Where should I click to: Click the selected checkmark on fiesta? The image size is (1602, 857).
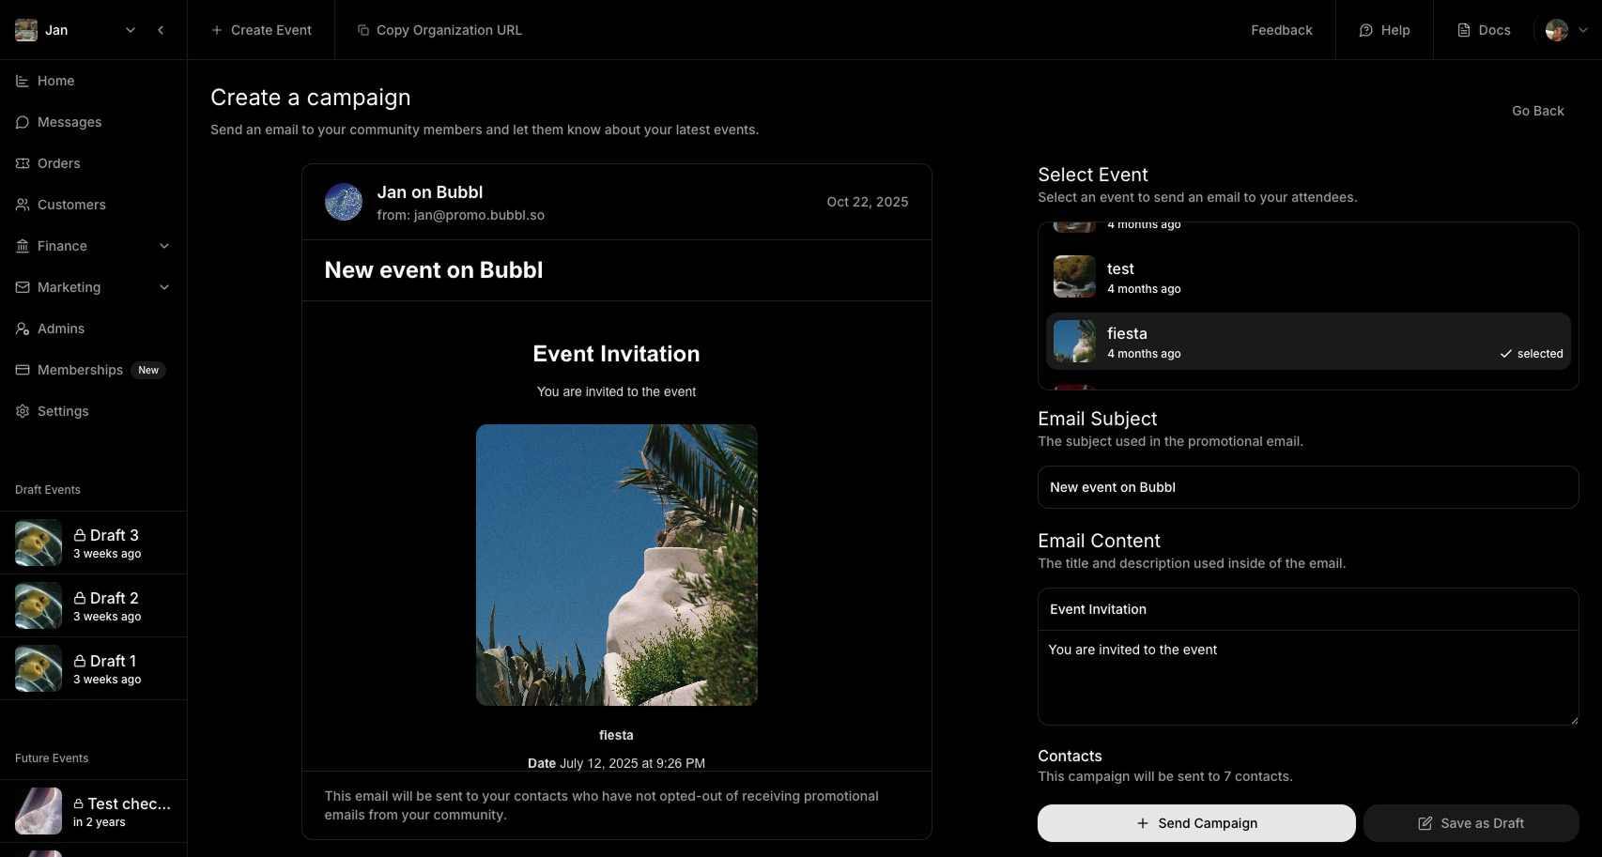[1506, 354]
